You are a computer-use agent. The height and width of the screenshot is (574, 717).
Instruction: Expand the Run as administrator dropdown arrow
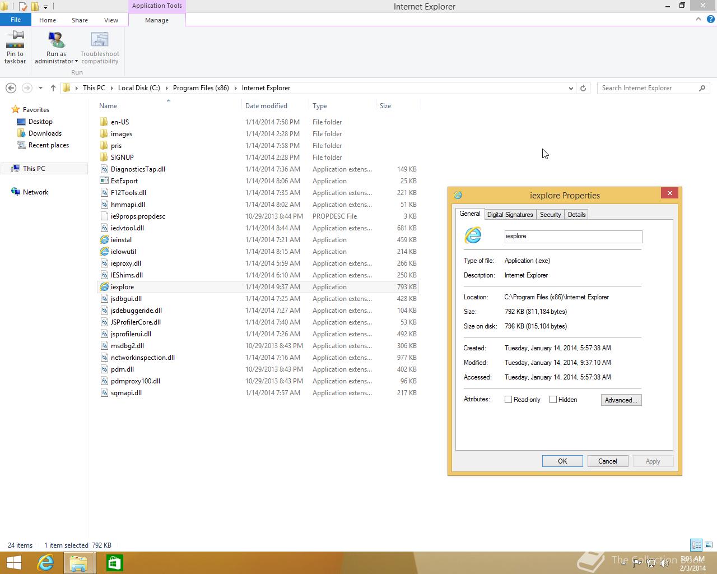click(76, 62)
